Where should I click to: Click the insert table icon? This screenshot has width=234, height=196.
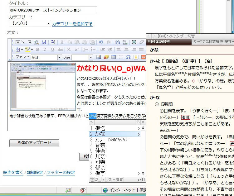click(x=114, y=57)
